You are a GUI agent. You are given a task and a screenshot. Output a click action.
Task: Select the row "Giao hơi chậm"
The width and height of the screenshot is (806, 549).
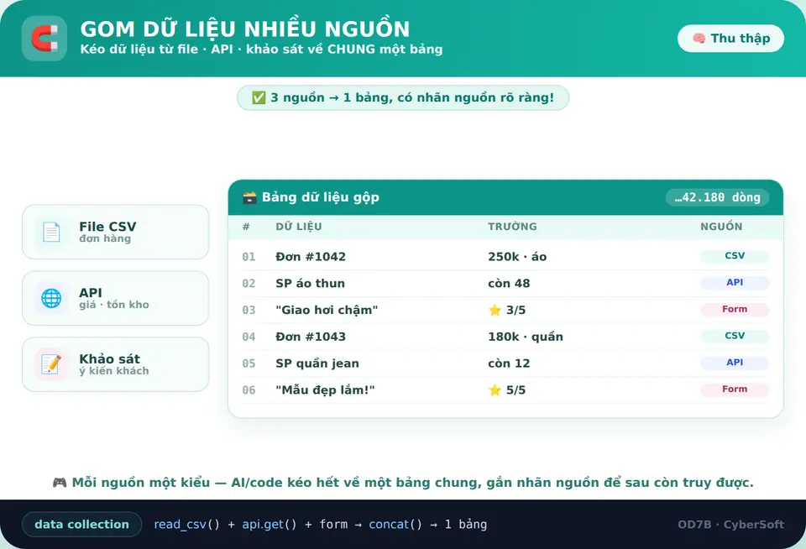click(505, 310)
